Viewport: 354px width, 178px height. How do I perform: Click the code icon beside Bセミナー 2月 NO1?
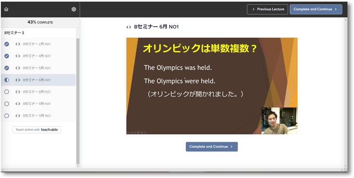click(x=18, y=44)
